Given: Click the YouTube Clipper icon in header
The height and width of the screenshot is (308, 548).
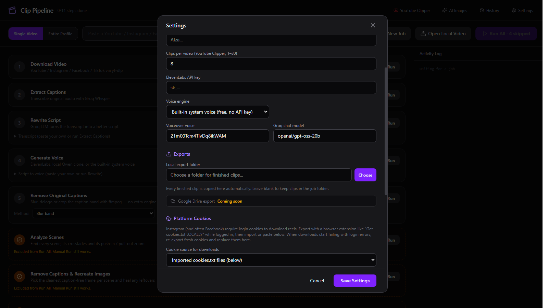Looking at the screenshot, I should pyautogui.click(x=396, y=11).
